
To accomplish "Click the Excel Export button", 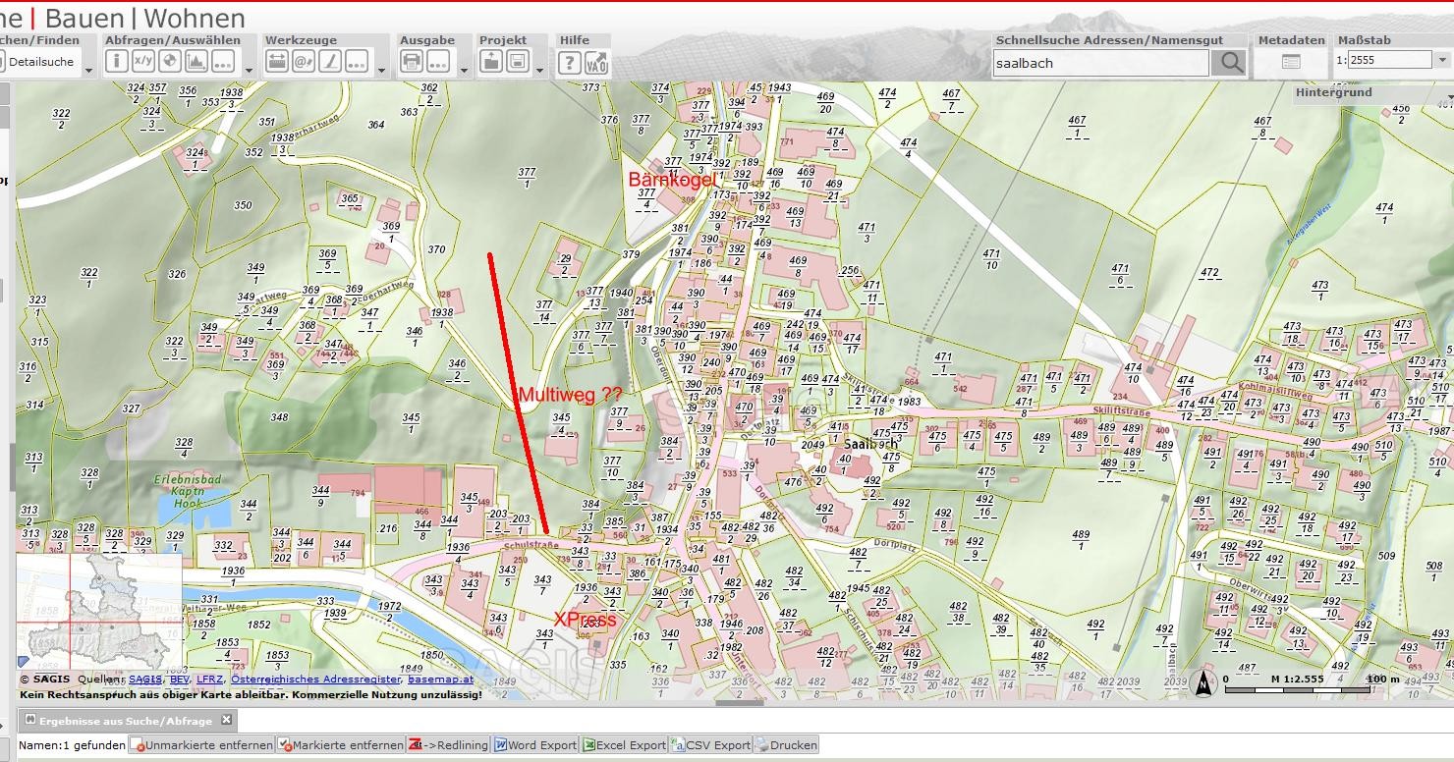I will 625,745.
